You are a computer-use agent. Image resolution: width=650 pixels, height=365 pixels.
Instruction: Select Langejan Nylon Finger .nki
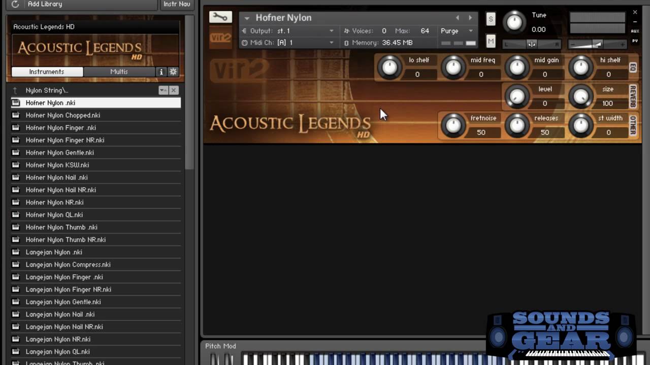point(96,277)
